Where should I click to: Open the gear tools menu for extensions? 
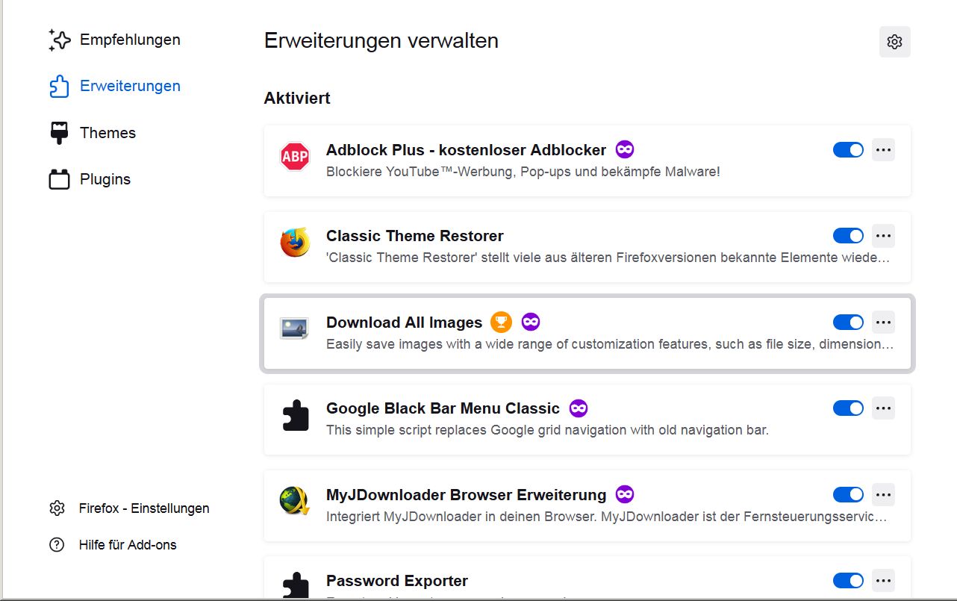coord(894,42)
